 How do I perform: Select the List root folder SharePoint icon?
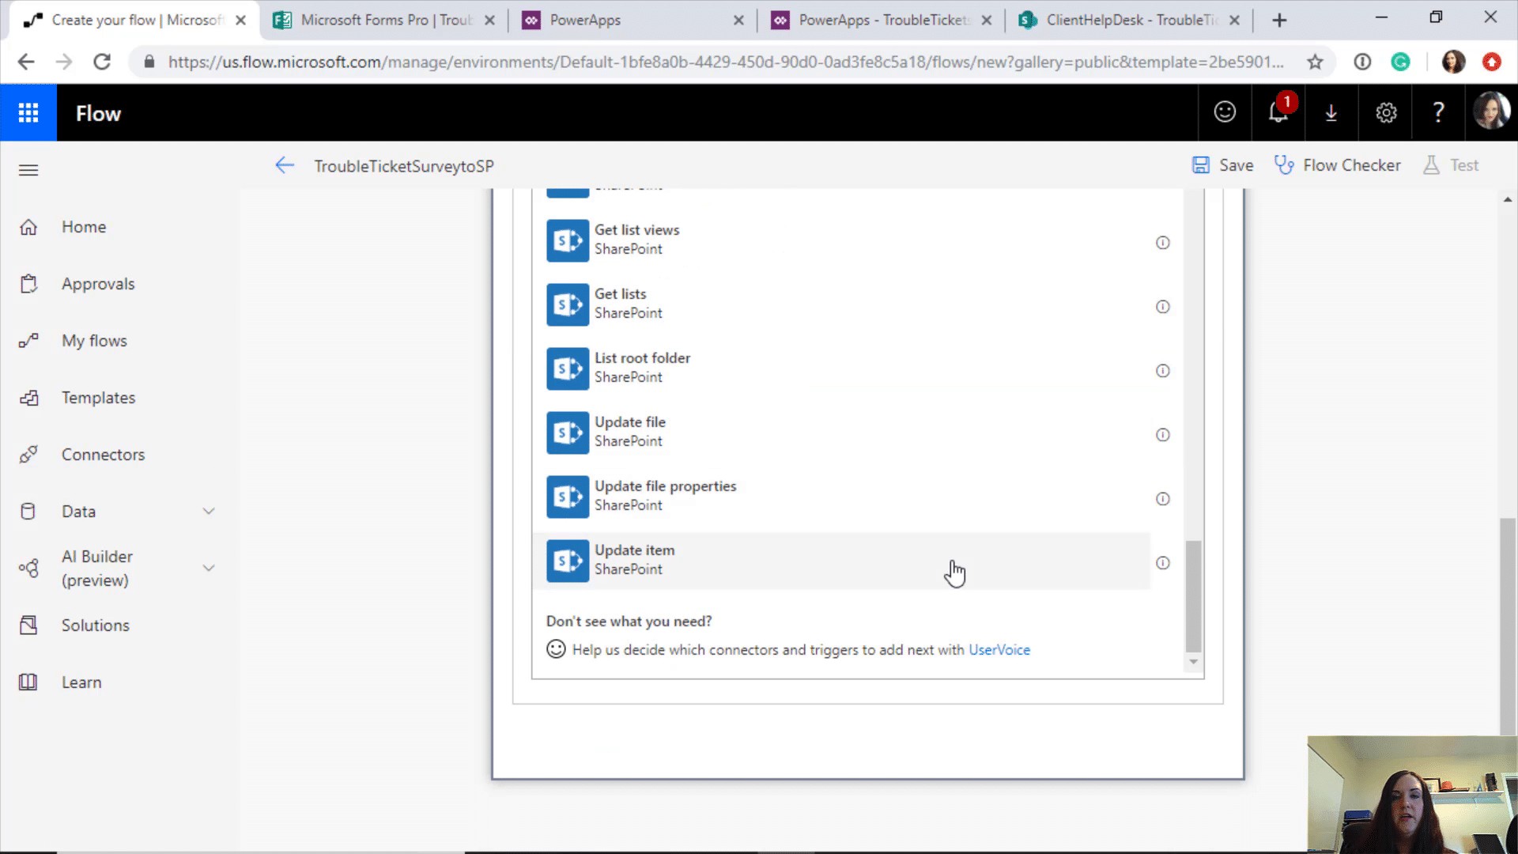click(x=568, y=368)
